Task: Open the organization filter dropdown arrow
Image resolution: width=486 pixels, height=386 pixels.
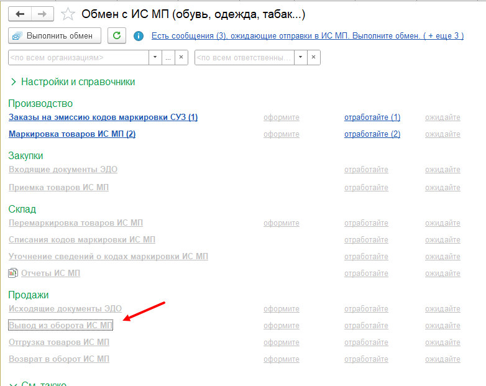Action: click(x=155, y=58)
